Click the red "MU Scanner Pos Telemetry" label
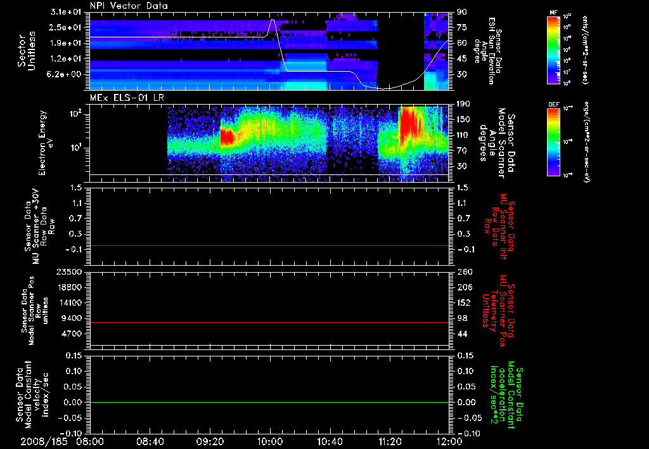Viewport: 649px width, 449px height. (x=498, y=311)
